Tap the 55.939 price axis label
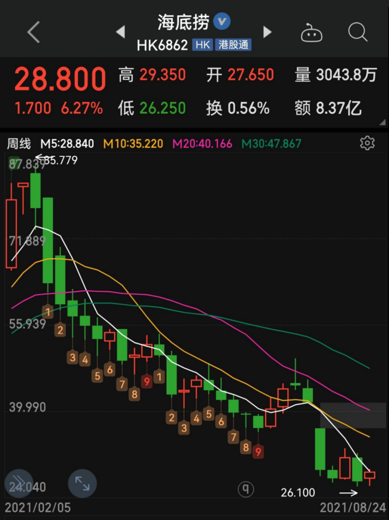This screenshot has width=389, height=520. click(x=27, y=324)
